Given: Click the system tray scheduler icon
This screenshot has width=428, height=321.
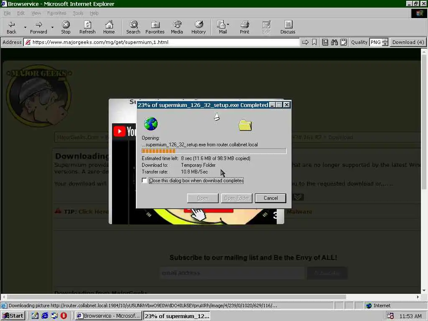Looking at the screenshot, I should [390, 316].
